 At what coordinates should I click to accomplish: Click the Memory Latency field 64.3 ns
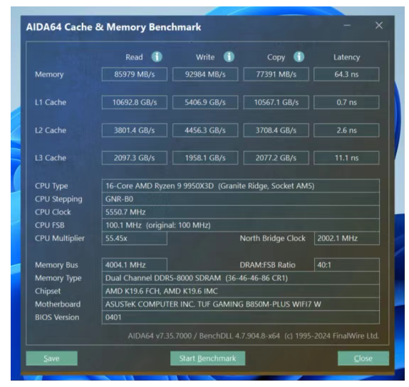[346, 74]
